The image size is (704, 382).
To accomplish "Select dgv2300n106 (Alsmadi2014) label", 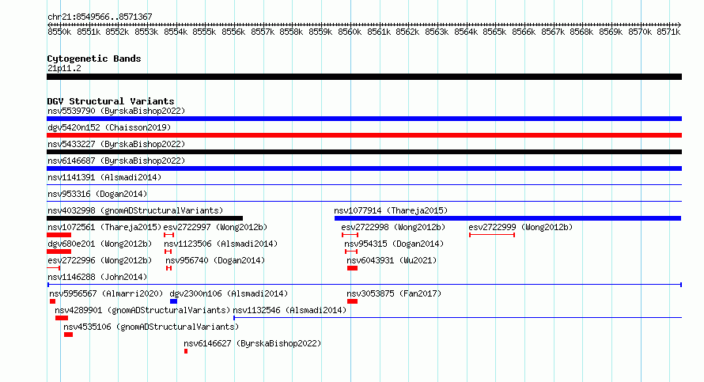I will pos(229,293).
